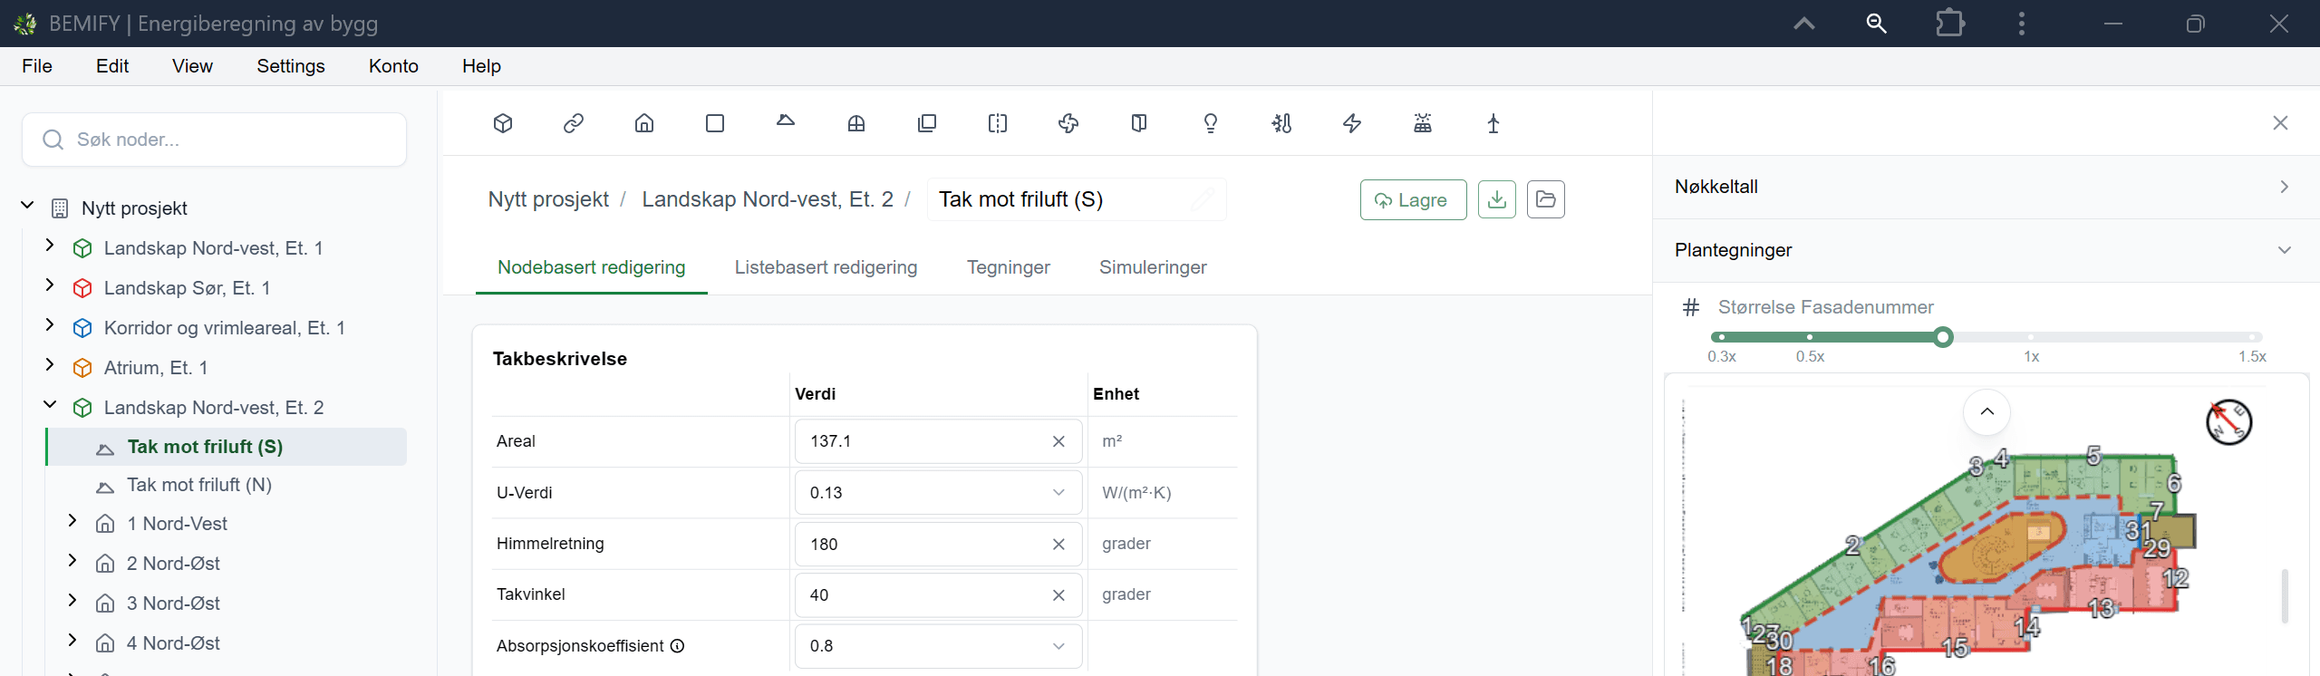Open the Settings menu

(291, 66)
